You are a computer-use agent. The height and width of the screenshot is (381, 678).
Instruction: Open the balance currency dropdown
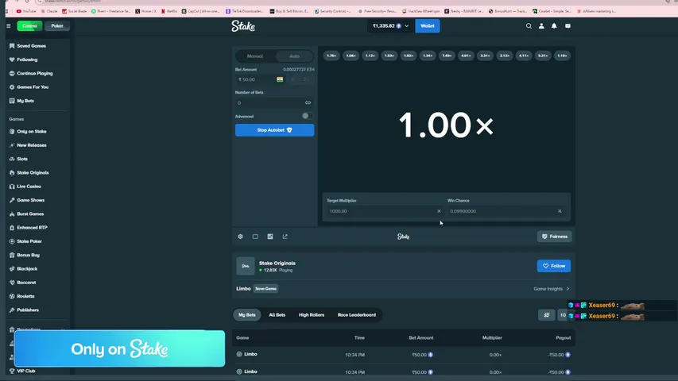pos(390,26)
